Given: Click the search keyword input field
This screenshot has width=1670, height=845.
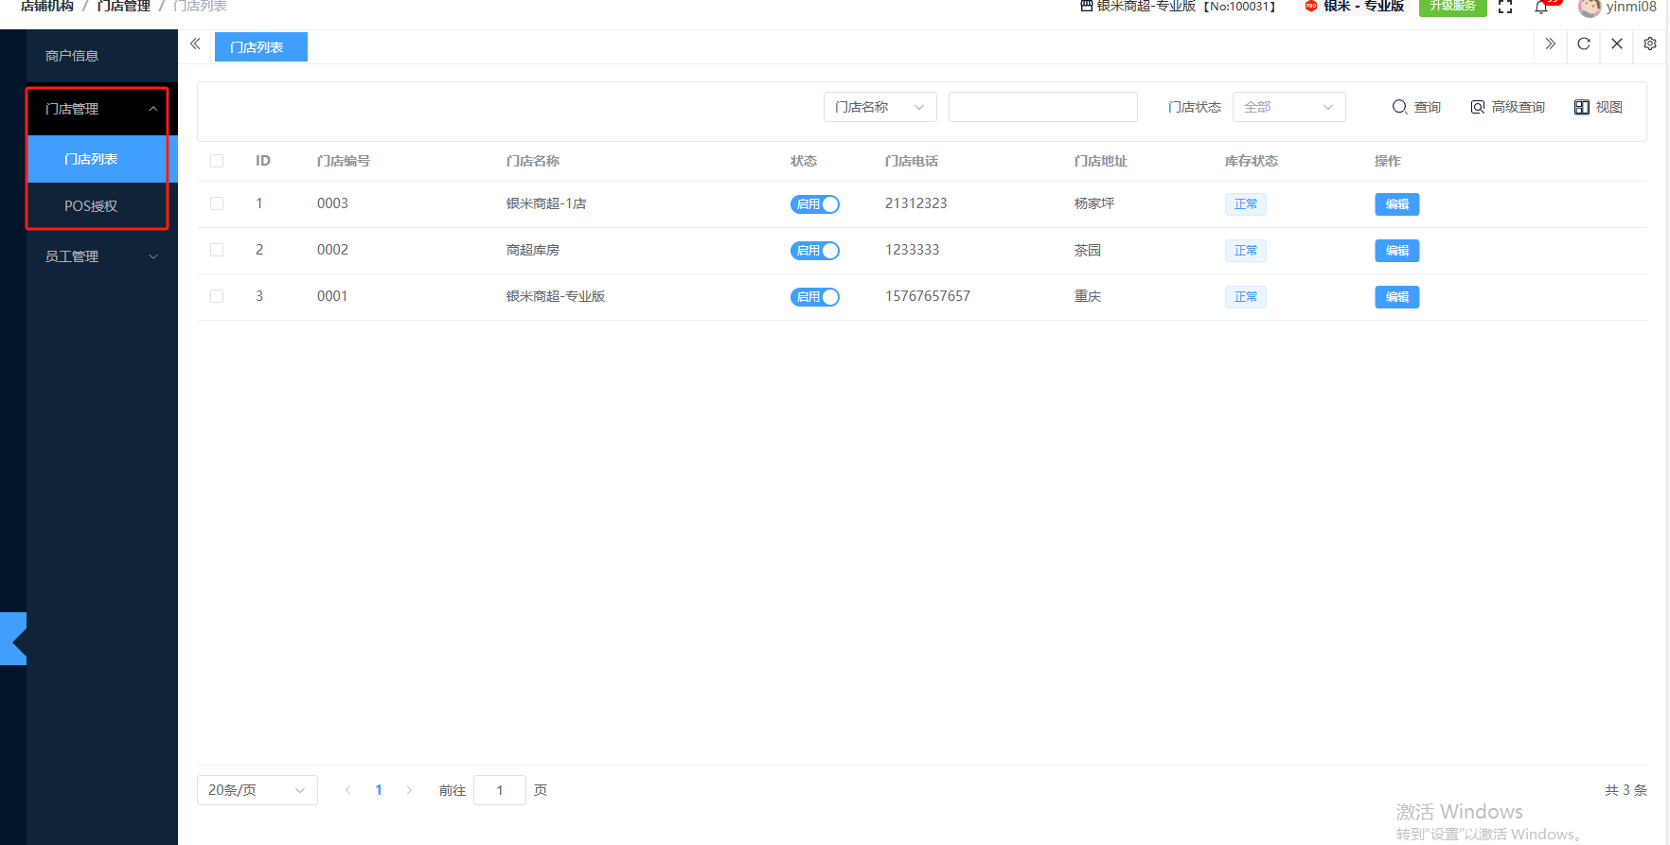Looking at the screenshot, I should (x=1042, y=108).
